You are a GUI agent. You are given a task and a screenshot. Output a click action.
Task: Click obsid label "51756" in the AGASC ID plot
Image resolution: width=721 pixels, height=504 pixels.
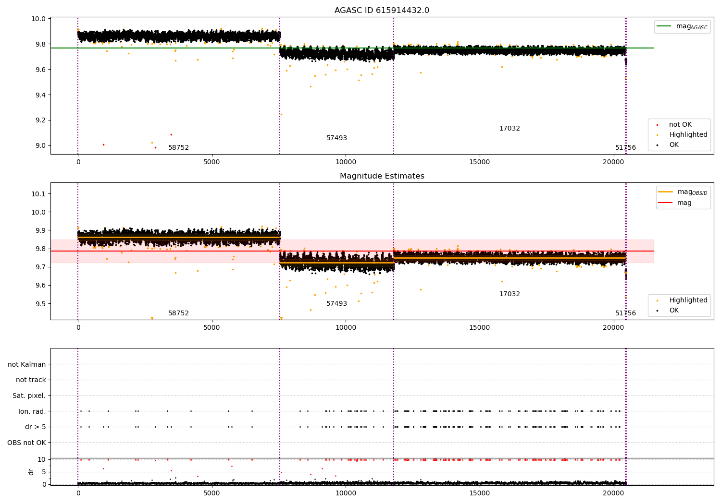pos(625,148)
